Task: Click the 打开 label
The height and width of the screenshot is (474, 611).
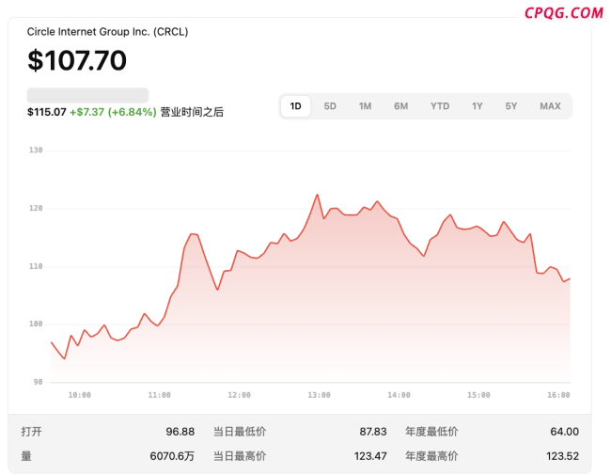Action: 31,432
